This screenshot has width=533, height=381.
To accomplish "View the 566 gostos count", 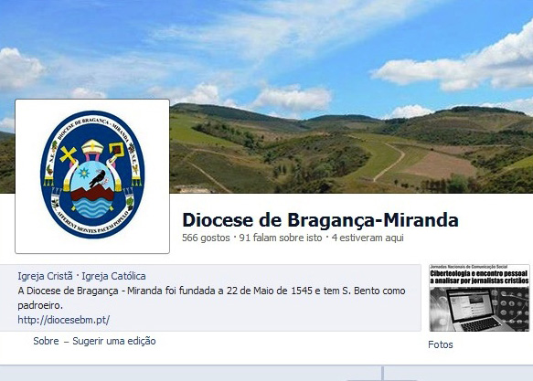I will [206, 238].
